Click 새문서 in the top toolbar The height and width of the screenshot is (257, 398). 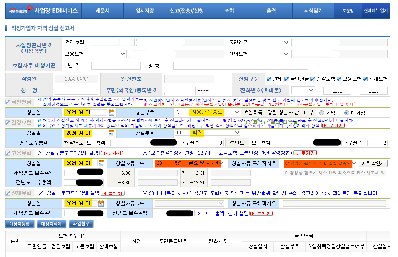click(103, 11)
